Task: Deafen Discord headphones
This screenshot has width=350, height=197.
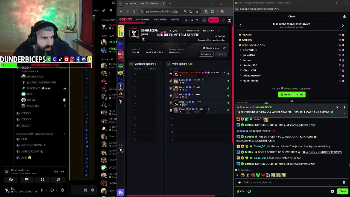Action: click(52, 190)
